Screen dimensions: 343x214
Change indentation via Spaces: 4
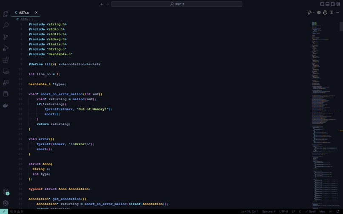tap(269, 211)
